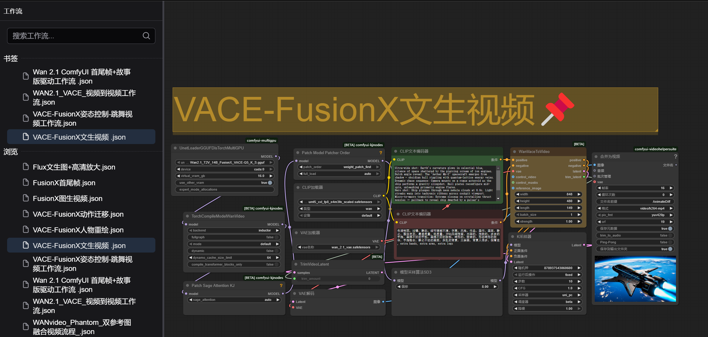Collapse CLIP加载器 node via title dot
Screen dimensions: 708x337
298,187
